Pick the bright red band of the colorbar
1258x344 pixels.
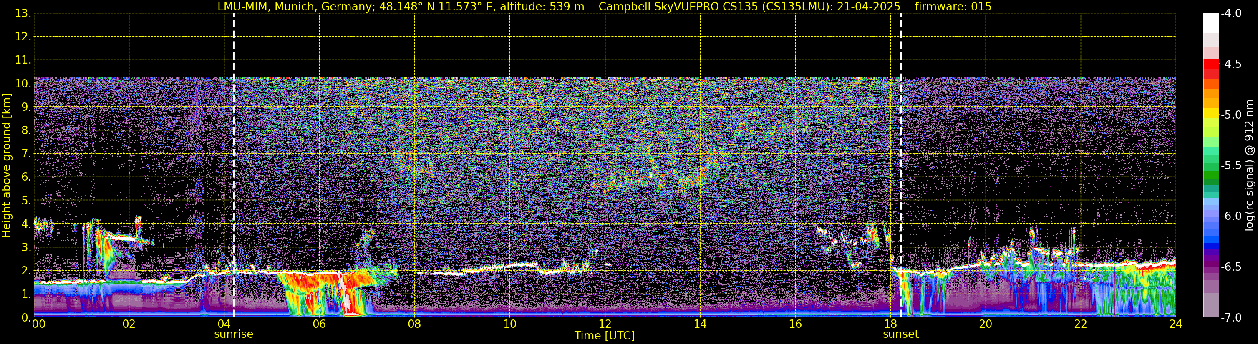1211,64
